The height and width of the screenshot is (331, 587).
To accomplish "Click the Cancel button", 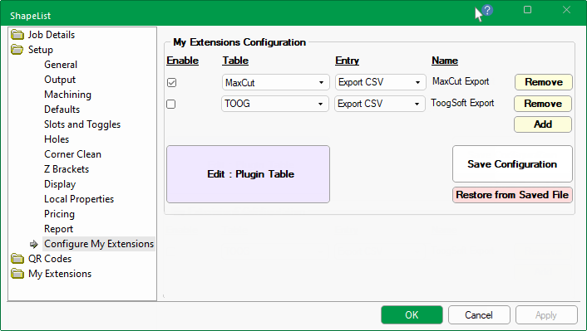I will (479, 315).
